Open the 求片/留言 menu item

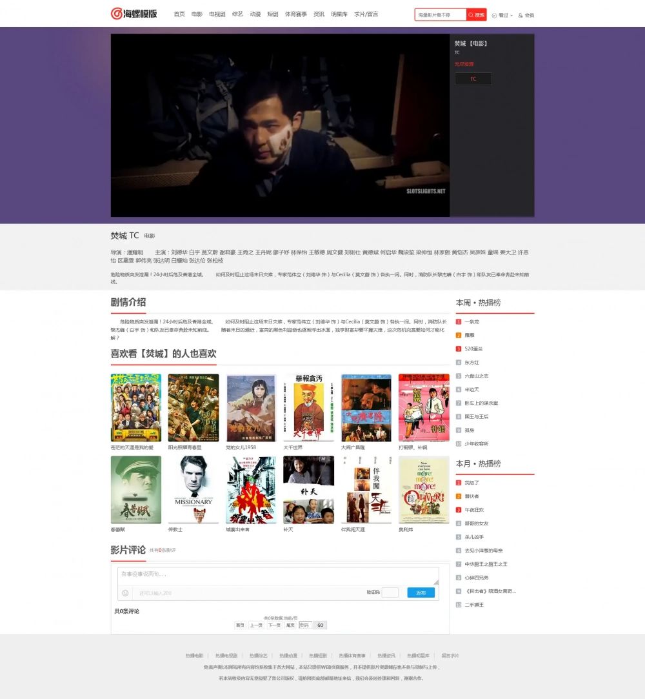point(366,14)
